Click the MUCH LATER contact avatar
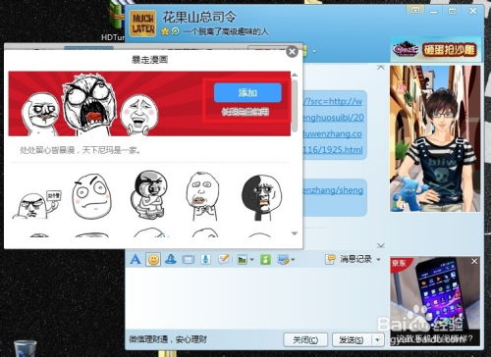Image resolution: width=491 pixels, height=357 pixels. click(x=142, y=24)
